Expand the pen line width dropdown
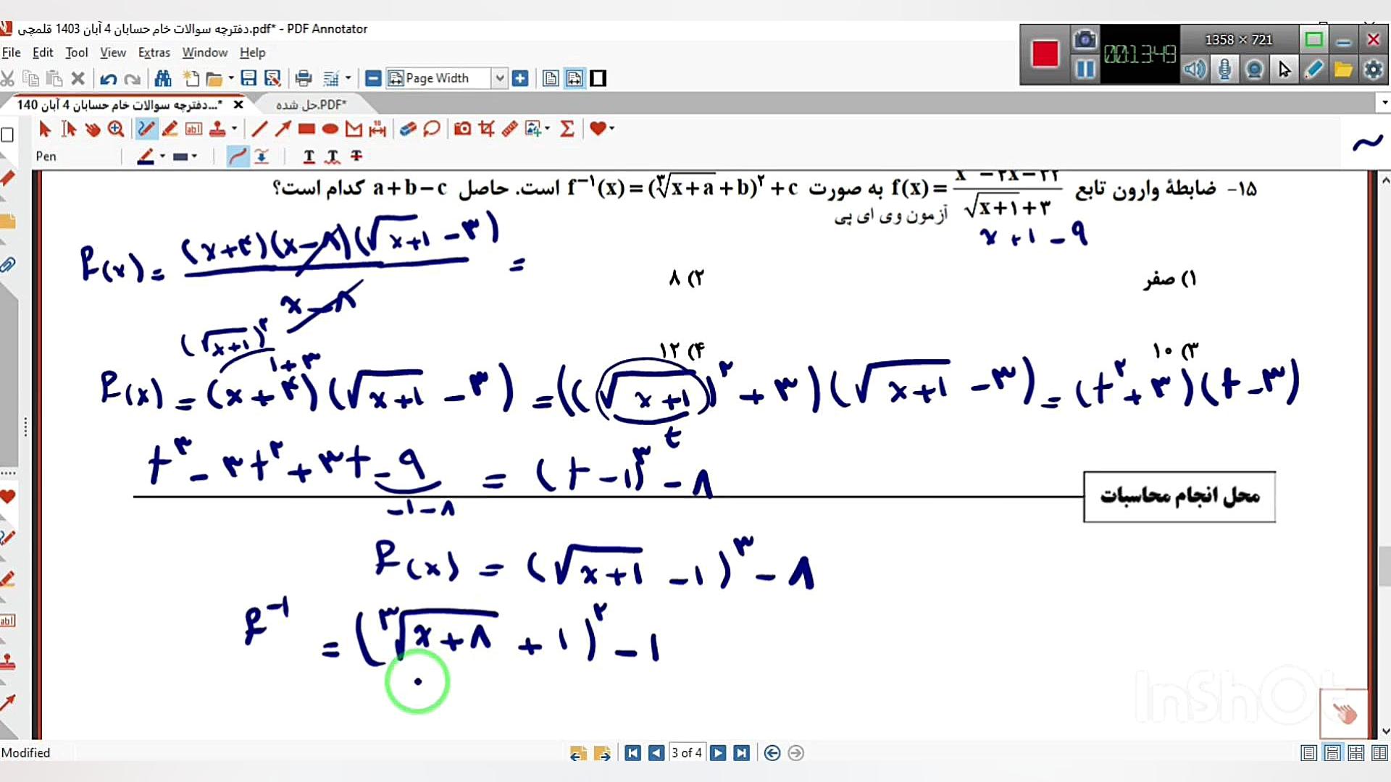1391x782 pixels. (x=194, y=156)
